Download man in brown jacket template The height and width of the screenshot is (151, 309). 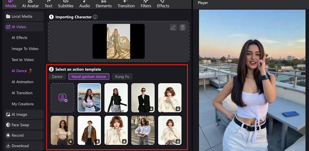coord(98,141)
